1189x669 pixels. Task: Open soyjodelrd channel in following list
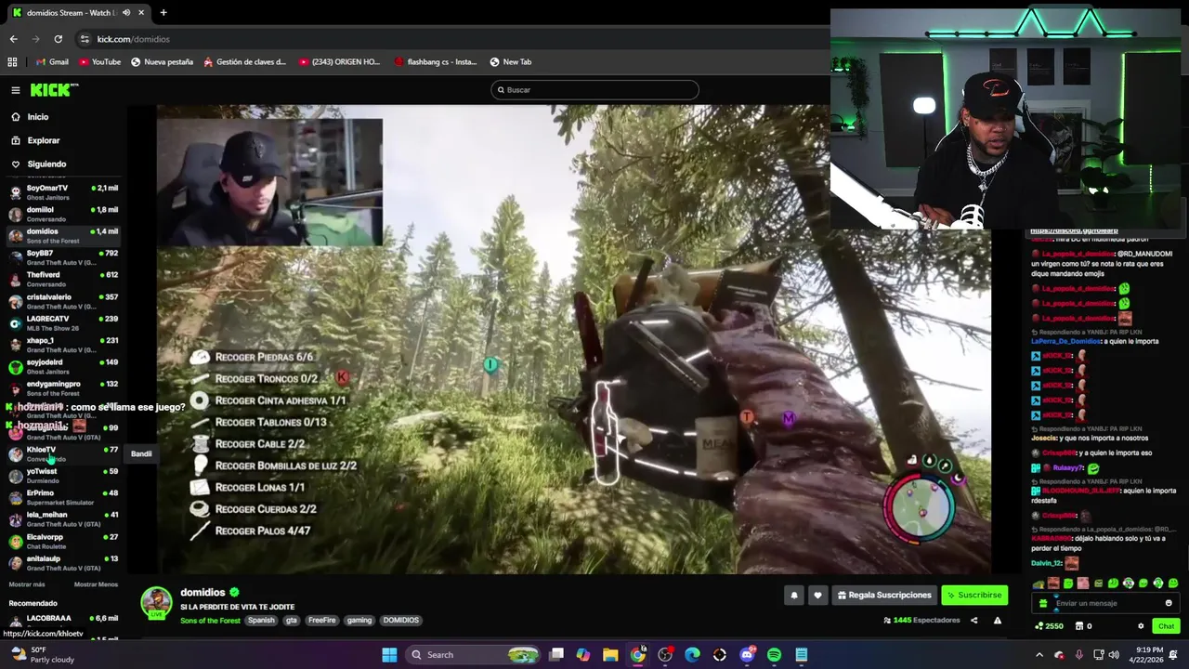63,366
